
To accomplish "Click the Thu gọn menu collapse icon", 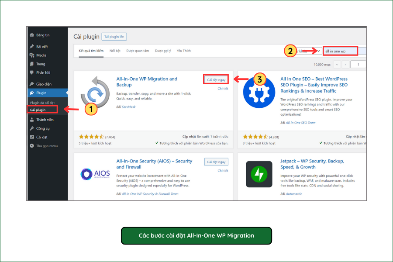I will 32,146.
